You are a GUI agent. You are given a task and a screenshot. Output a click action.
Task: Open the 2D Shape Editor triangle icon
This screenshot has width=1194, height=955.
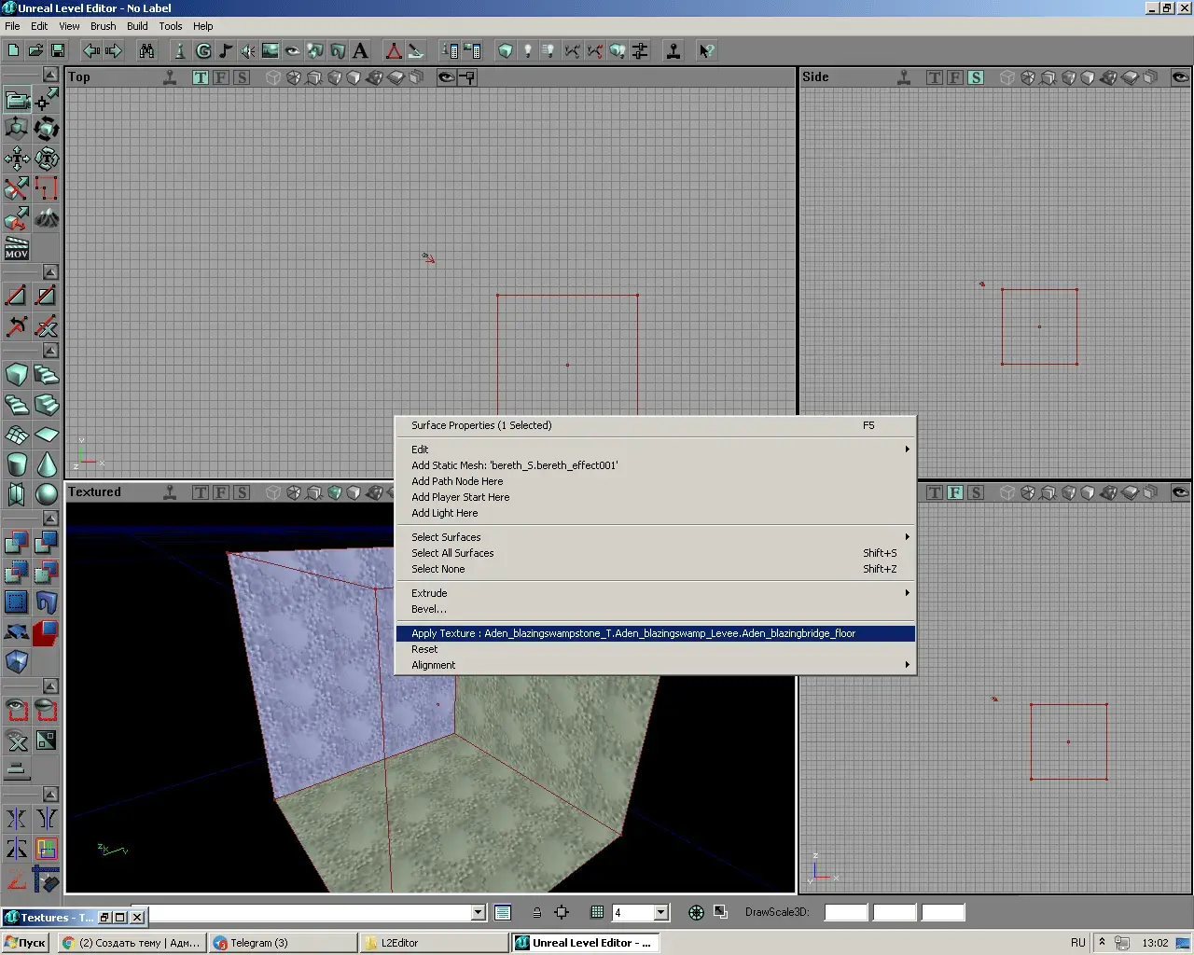394,50
